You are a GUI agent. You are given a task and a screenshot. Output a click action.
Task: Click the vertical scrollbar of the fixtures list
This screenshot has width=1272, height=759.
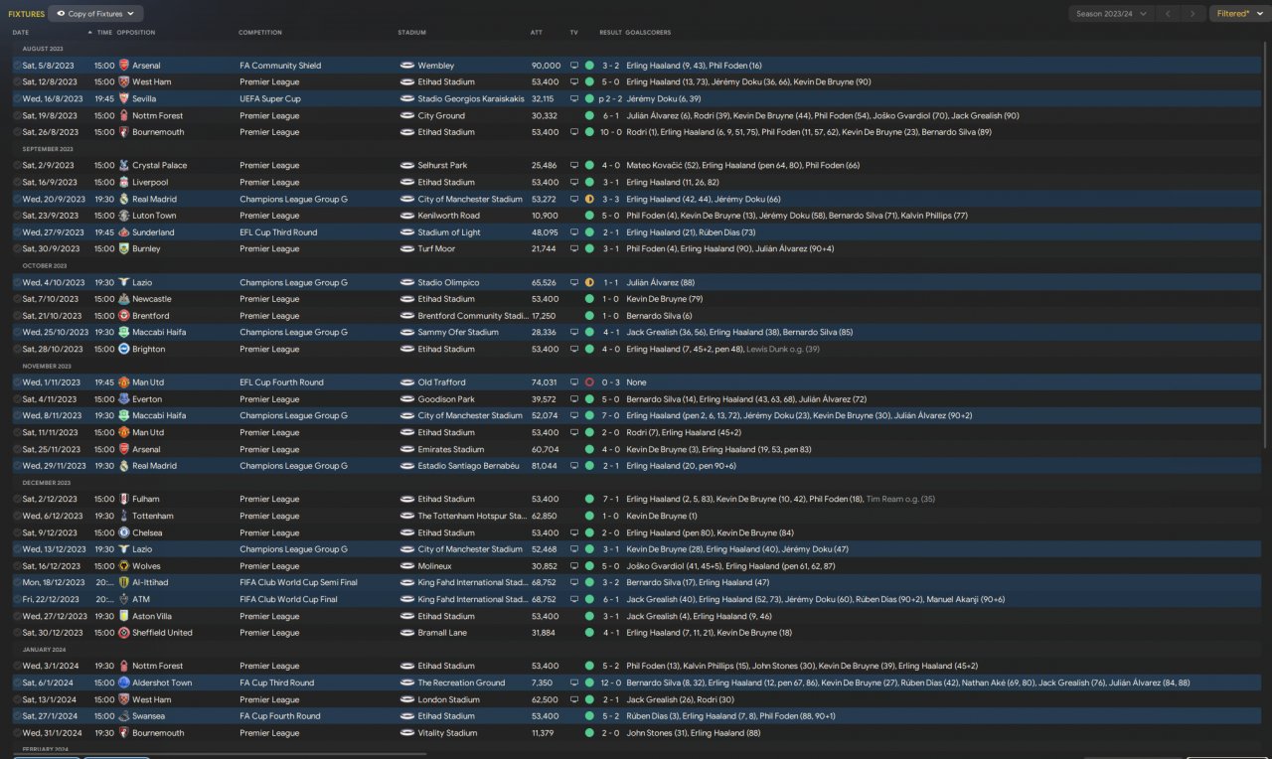[1266, 243]
